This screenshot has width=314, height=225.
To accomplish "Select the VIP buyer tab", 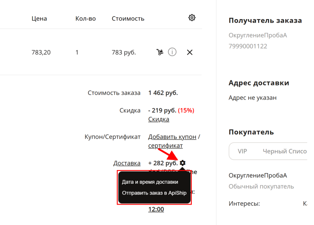I will (242, 151).
